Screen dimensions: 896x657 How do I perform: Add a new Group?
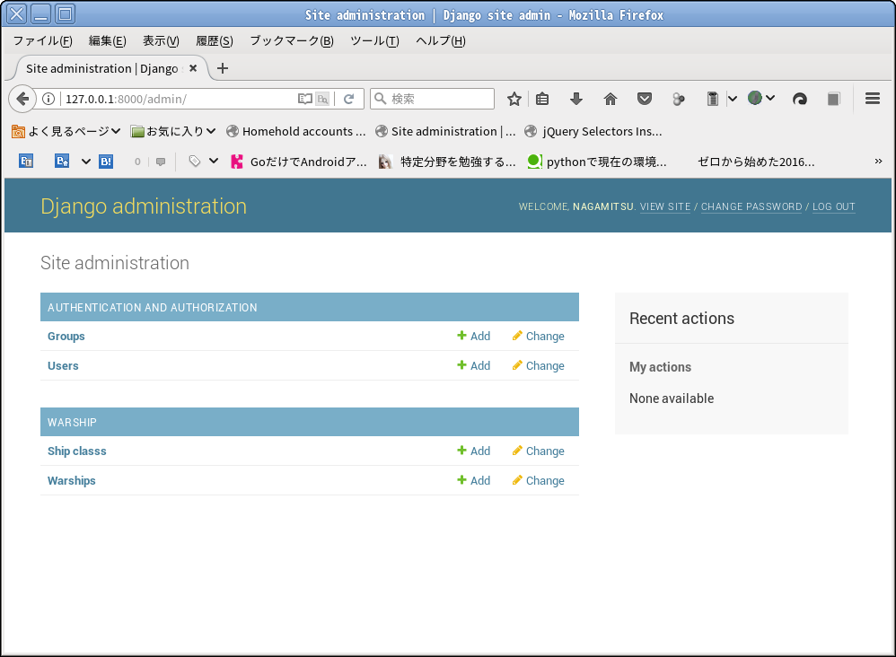click(x=474, y=336)
